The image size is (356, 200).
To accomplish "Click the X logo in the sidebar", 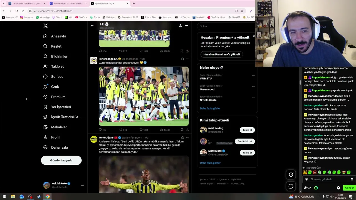I will click(46, 26).
